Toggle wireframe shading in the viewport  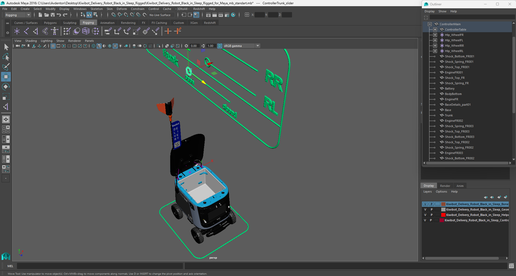click(93, 46)
